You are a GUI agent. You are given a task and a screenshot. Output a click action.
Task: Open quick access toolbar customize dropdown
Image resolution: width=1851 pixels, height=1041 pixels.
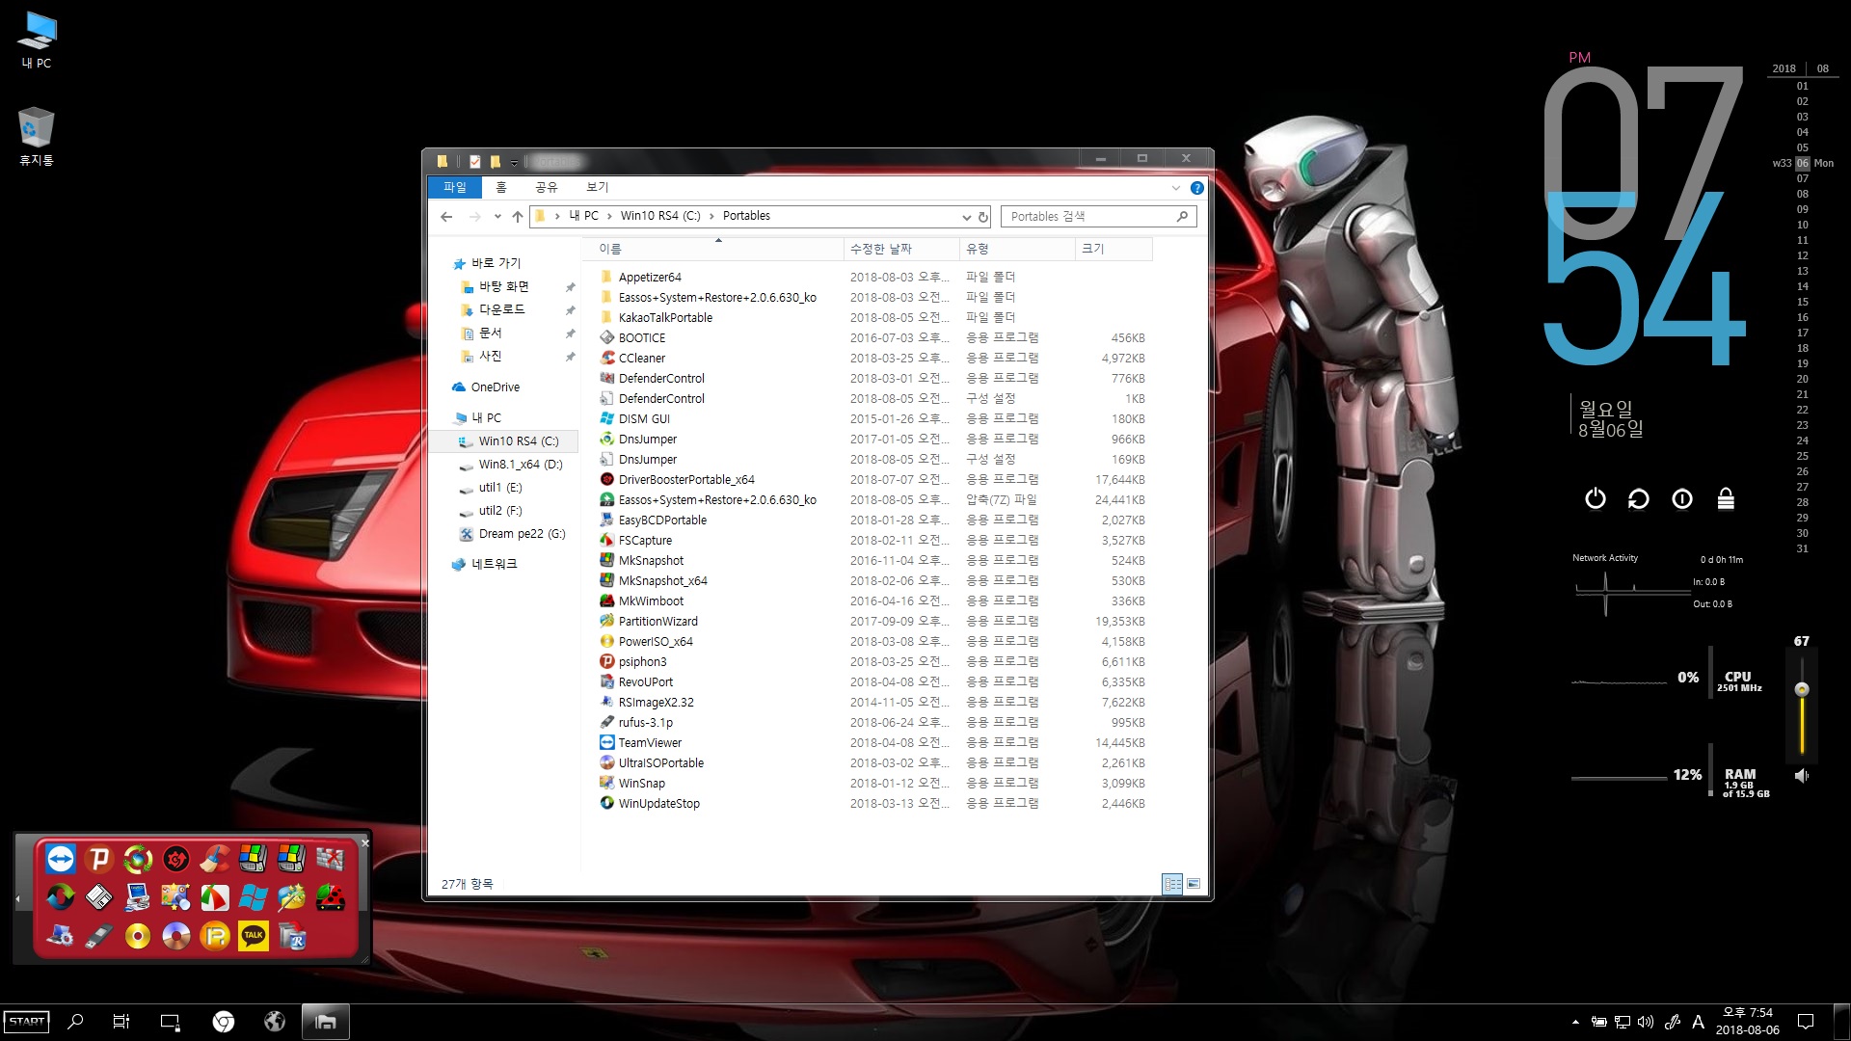pyautogui.click(x=514, y=162)
